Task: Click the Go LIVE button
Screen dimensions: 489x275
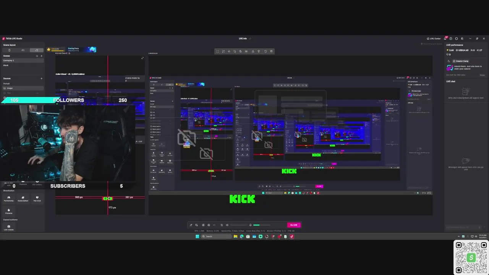Action: tap(294, 225)
